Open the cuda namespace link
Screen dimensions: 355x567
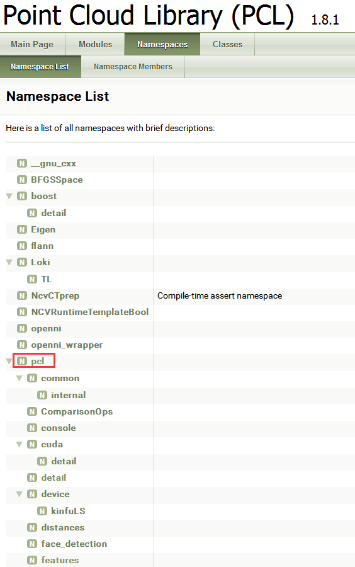coord(52,444)
